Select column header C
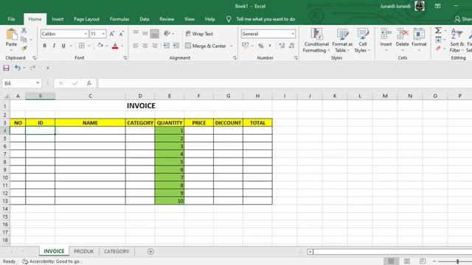This screenshot has height=265, width=472. pos(90,96)
